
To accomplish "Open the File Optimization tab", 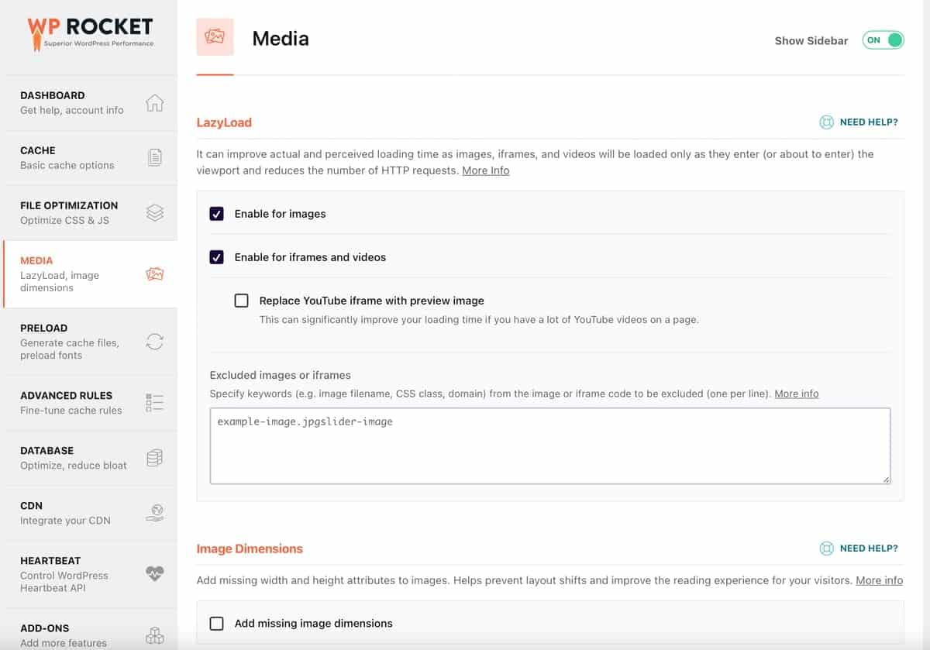I will (90, 212).
